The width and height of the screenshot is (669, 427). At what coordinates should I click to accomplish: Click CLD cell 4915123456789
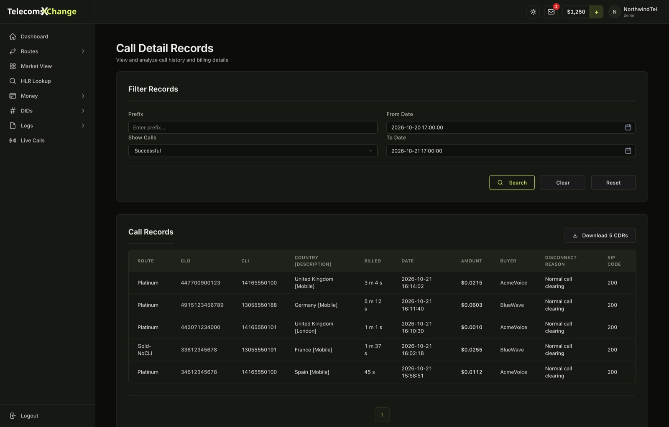point(202,305)
